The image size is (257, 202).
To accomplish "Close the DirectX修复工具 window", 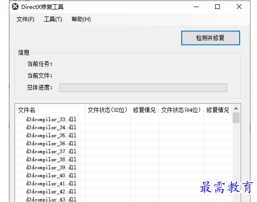I will click(x=239, y=7).
